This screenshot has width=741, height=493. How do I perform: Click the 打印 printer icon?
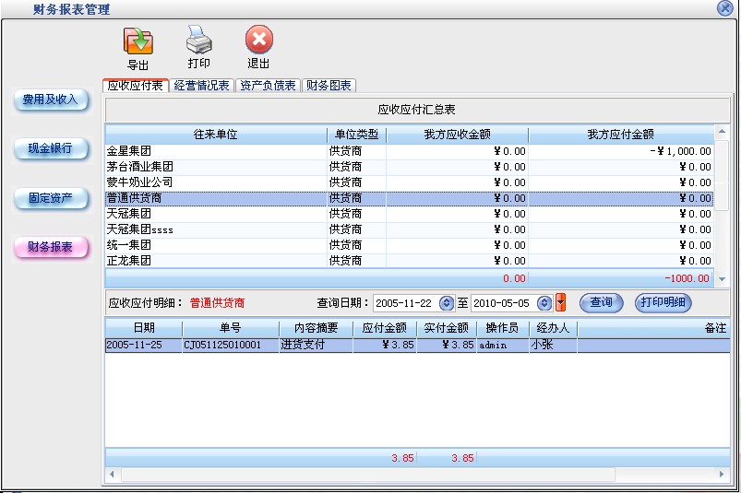199,41
